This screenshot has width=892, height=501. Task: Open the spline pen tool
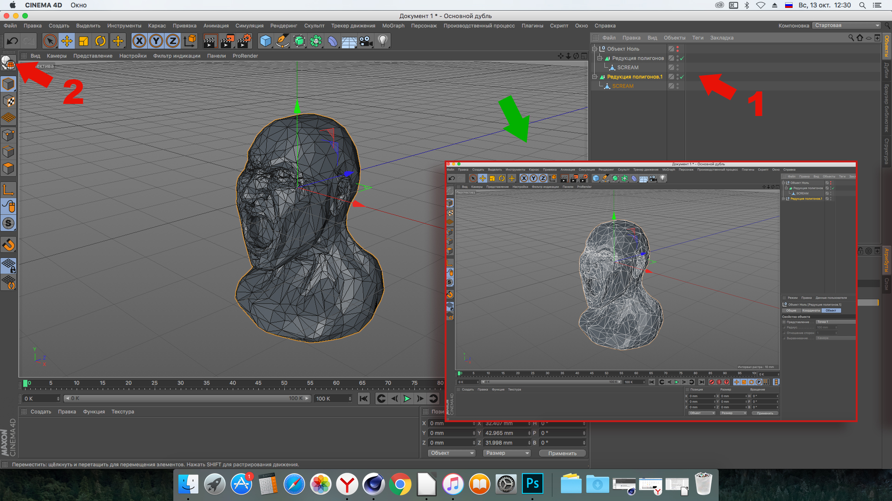[282, 41]
